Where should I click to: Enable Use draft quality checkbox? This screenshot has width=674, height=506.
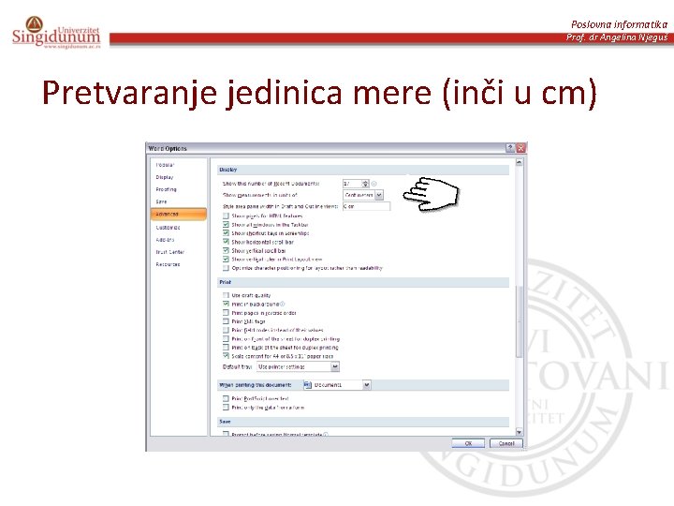point(226,295)
